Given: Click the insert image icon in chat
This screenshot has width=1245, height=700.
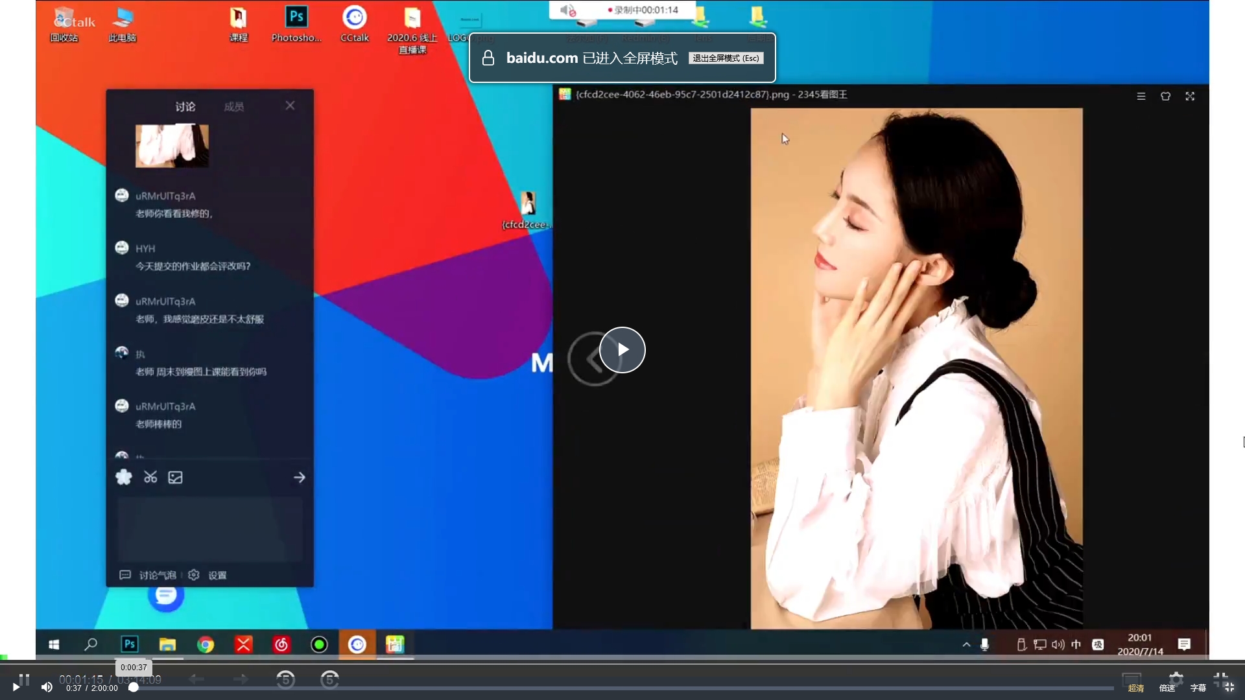Looking at the screenshot, I should click(x=175, y=478).
